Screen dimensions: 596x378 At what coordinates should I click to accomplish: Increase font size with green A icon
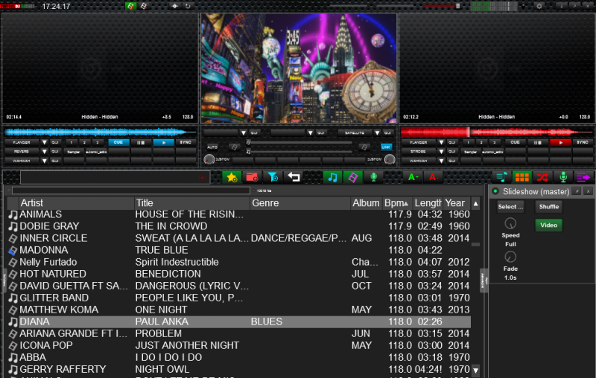coord(411,177)
